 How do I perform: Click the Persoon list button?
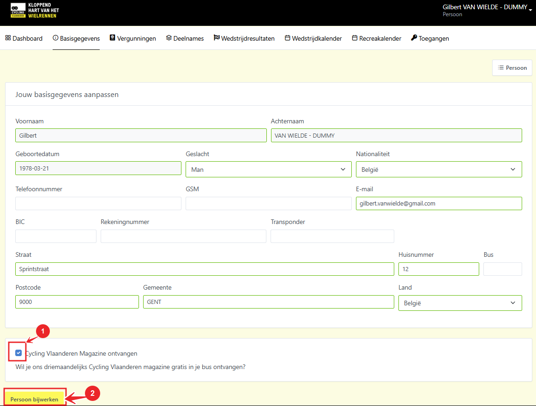[x=512, y=68]
